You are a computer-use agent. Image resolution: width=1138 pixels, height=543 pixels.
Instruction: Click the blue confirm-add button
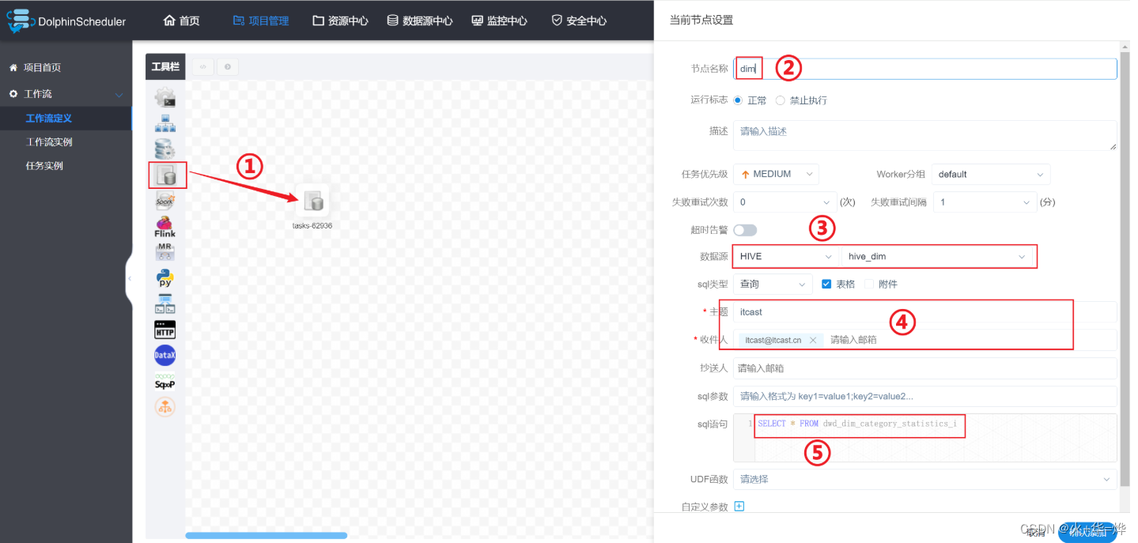coord(1087,533)
